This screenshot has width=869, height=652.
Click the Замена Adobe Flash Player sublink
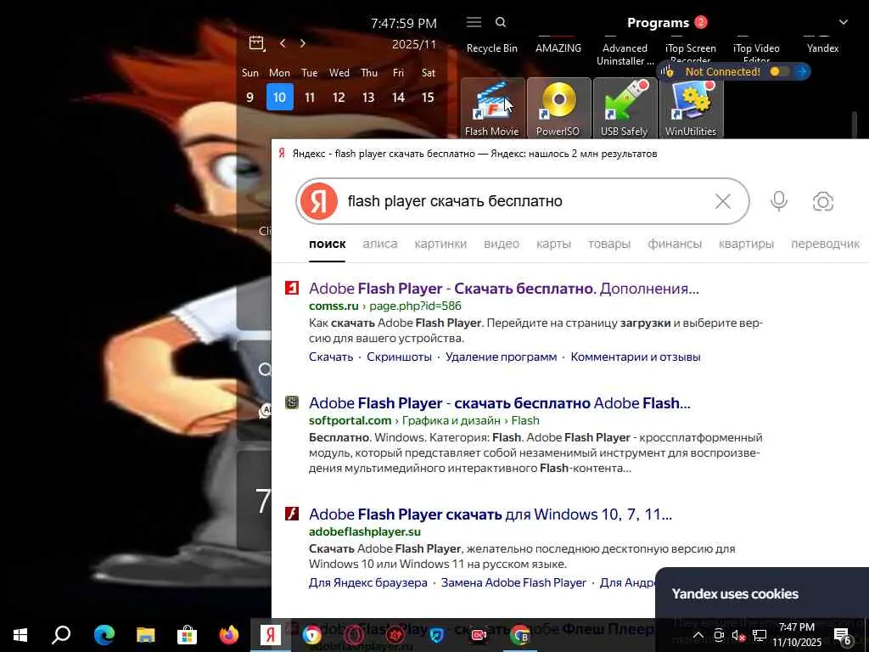513,582
